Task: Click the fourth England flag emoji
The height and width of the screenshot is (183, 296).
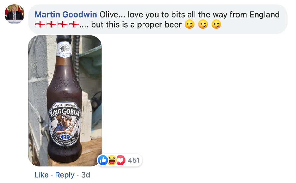Action: pyautogui.click(x=74, y=25)
